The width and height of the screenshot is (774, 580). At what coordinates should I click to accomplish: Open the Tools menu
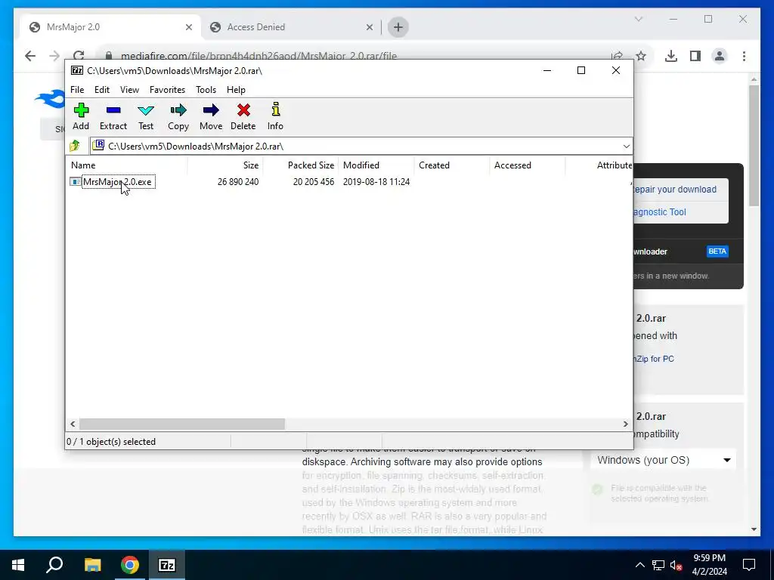[206, 90]
